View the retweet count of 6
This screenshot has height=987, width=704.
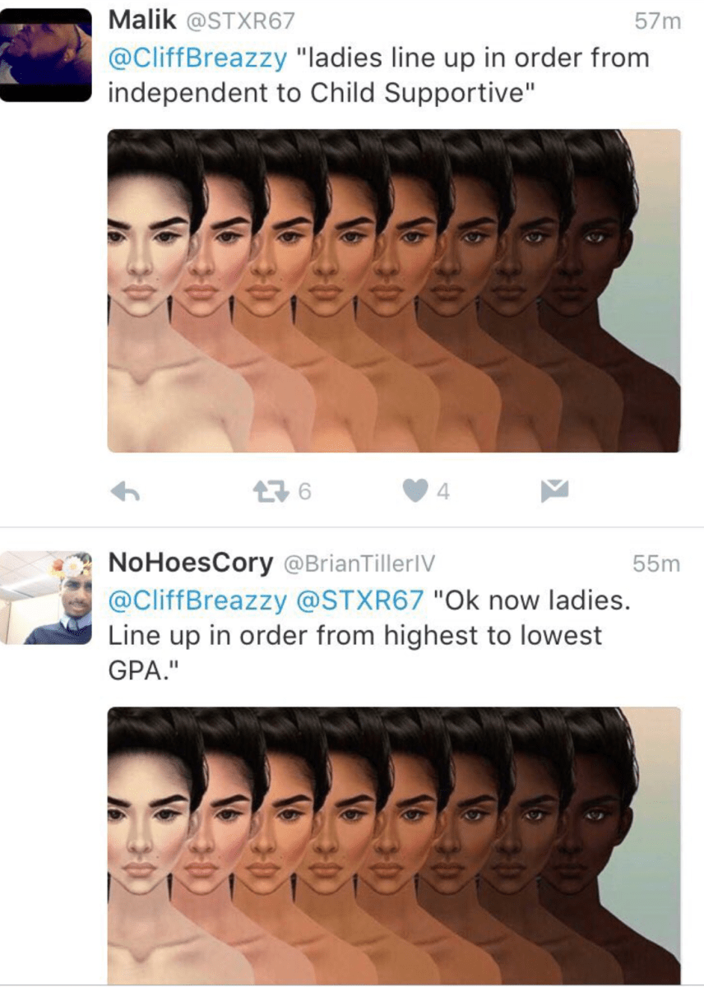tap(304, 492)
